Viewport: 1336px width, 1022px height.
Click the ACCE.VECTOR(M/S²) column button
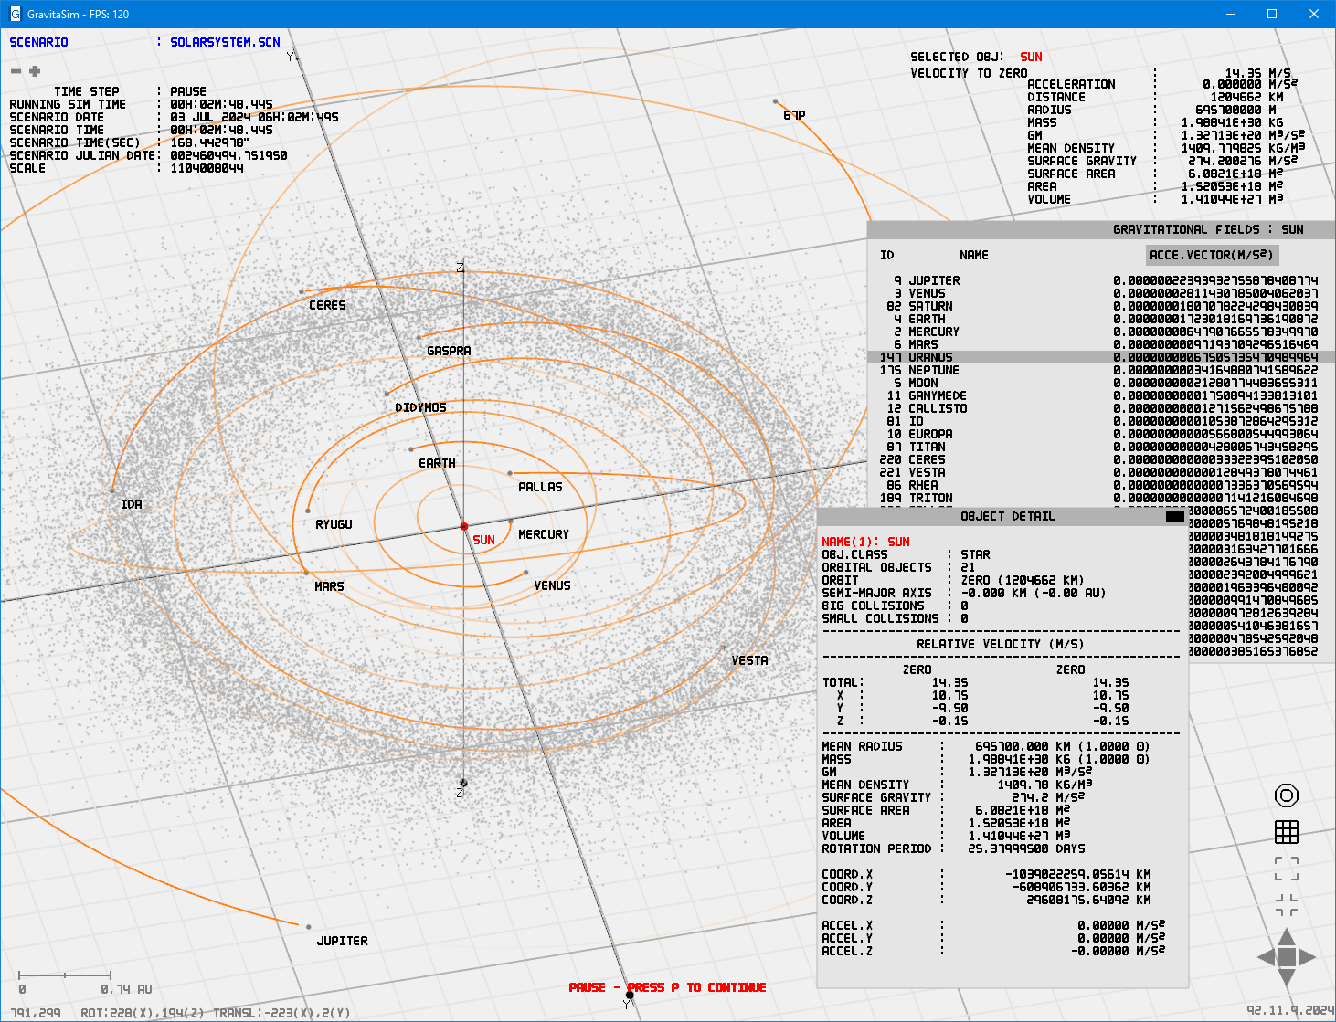[1211, 255]
